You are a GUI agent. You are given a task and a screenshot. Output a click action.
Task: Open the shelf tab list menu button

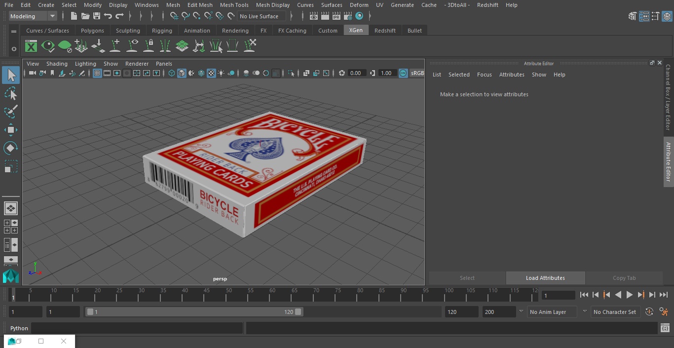coord(14,31)
